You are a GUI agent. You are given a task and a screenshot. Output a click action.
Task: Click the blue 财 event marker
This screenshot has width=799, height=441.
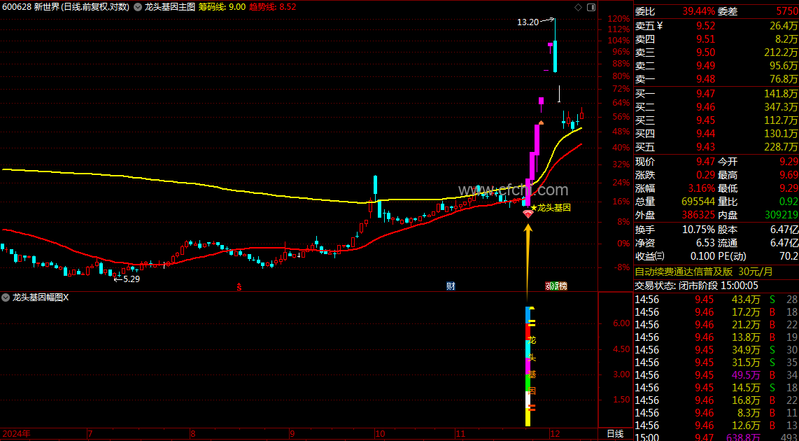pyautogui.click(x=451, y=286)
